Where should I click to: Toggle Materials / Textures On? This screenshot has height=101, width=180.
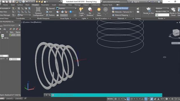click(122, 12)
